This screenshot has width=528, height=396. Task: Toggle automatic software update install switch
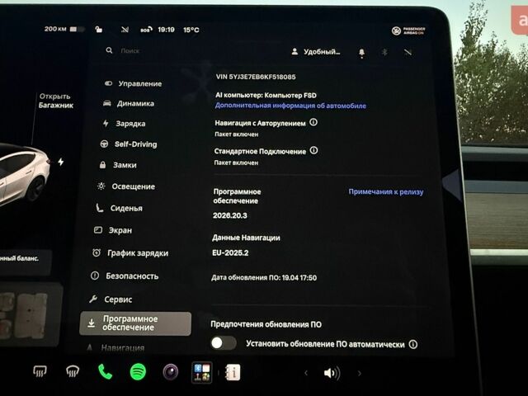tap(223, 343)
